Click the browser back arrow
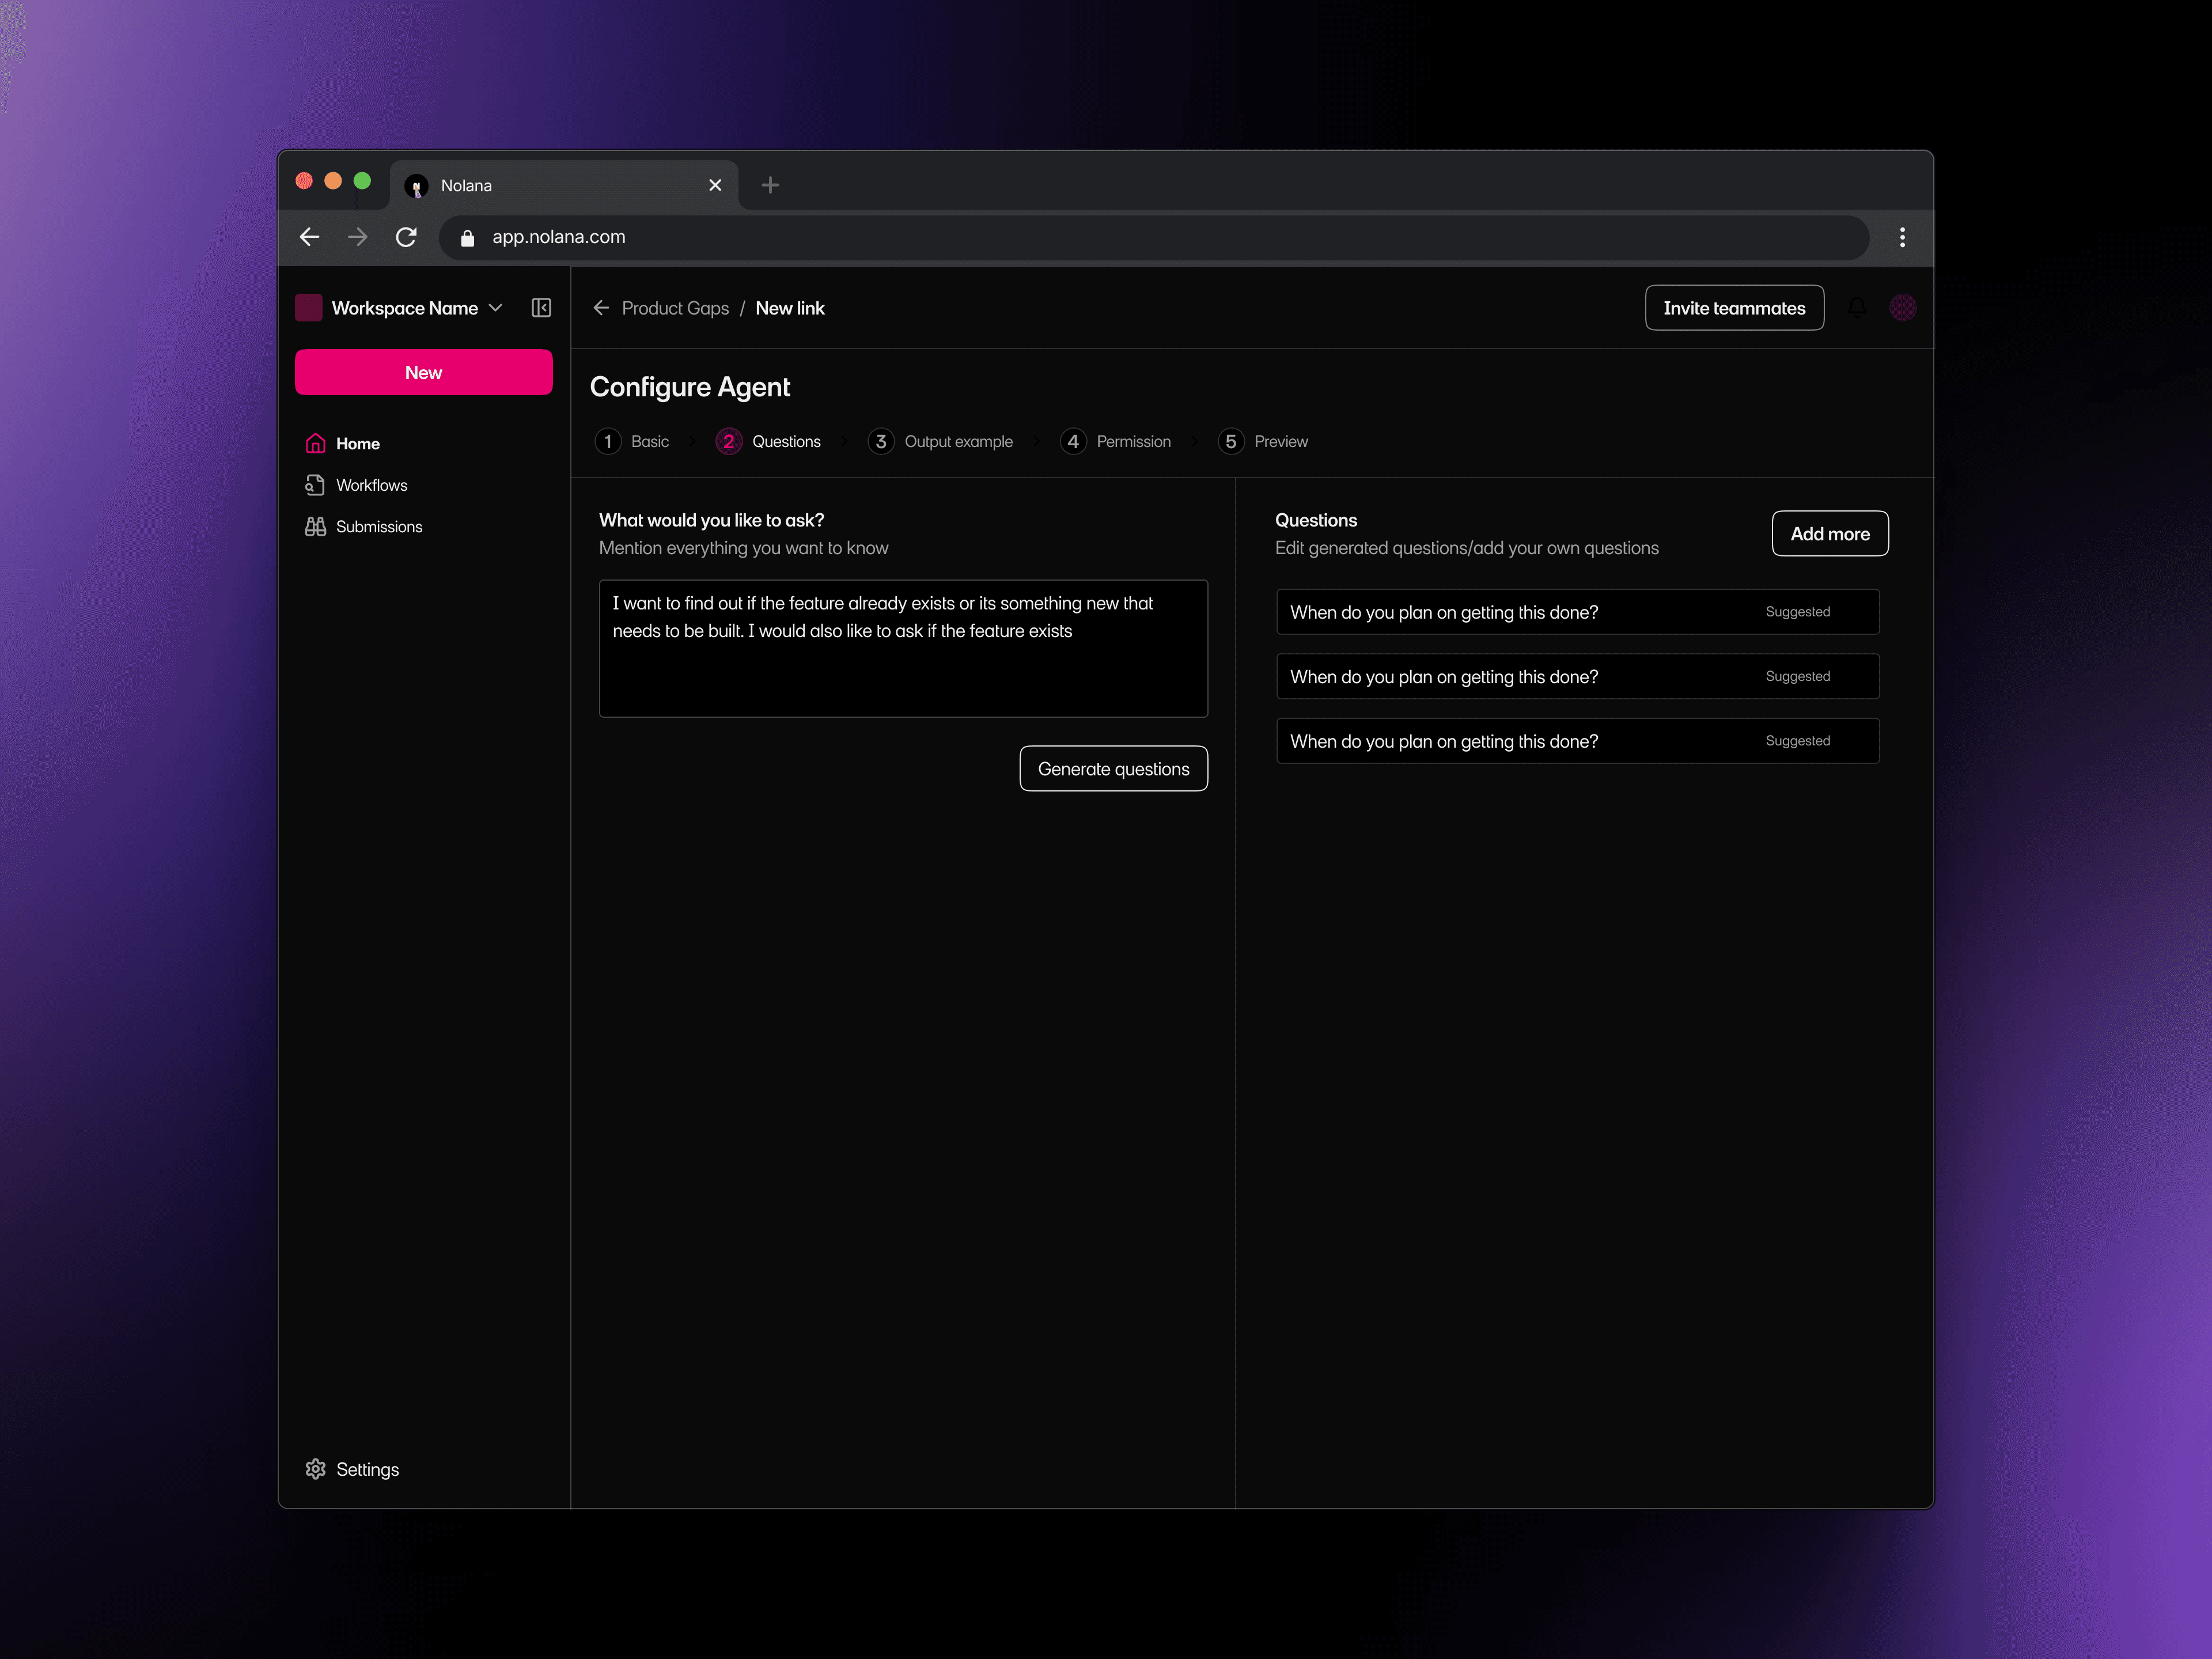The height and width of the screenshot is (1659, 2212). click(310, 237)
